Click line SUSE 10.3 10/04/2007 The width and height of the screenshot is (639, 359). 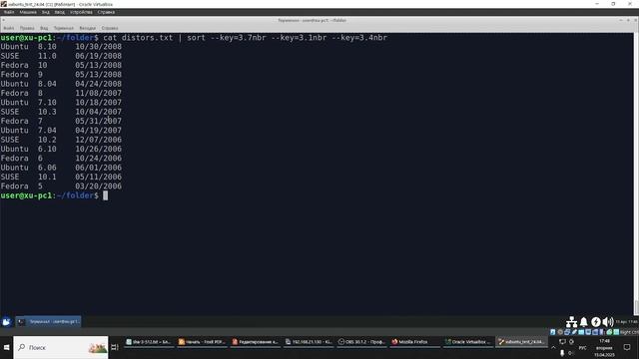tap(61, 112)
